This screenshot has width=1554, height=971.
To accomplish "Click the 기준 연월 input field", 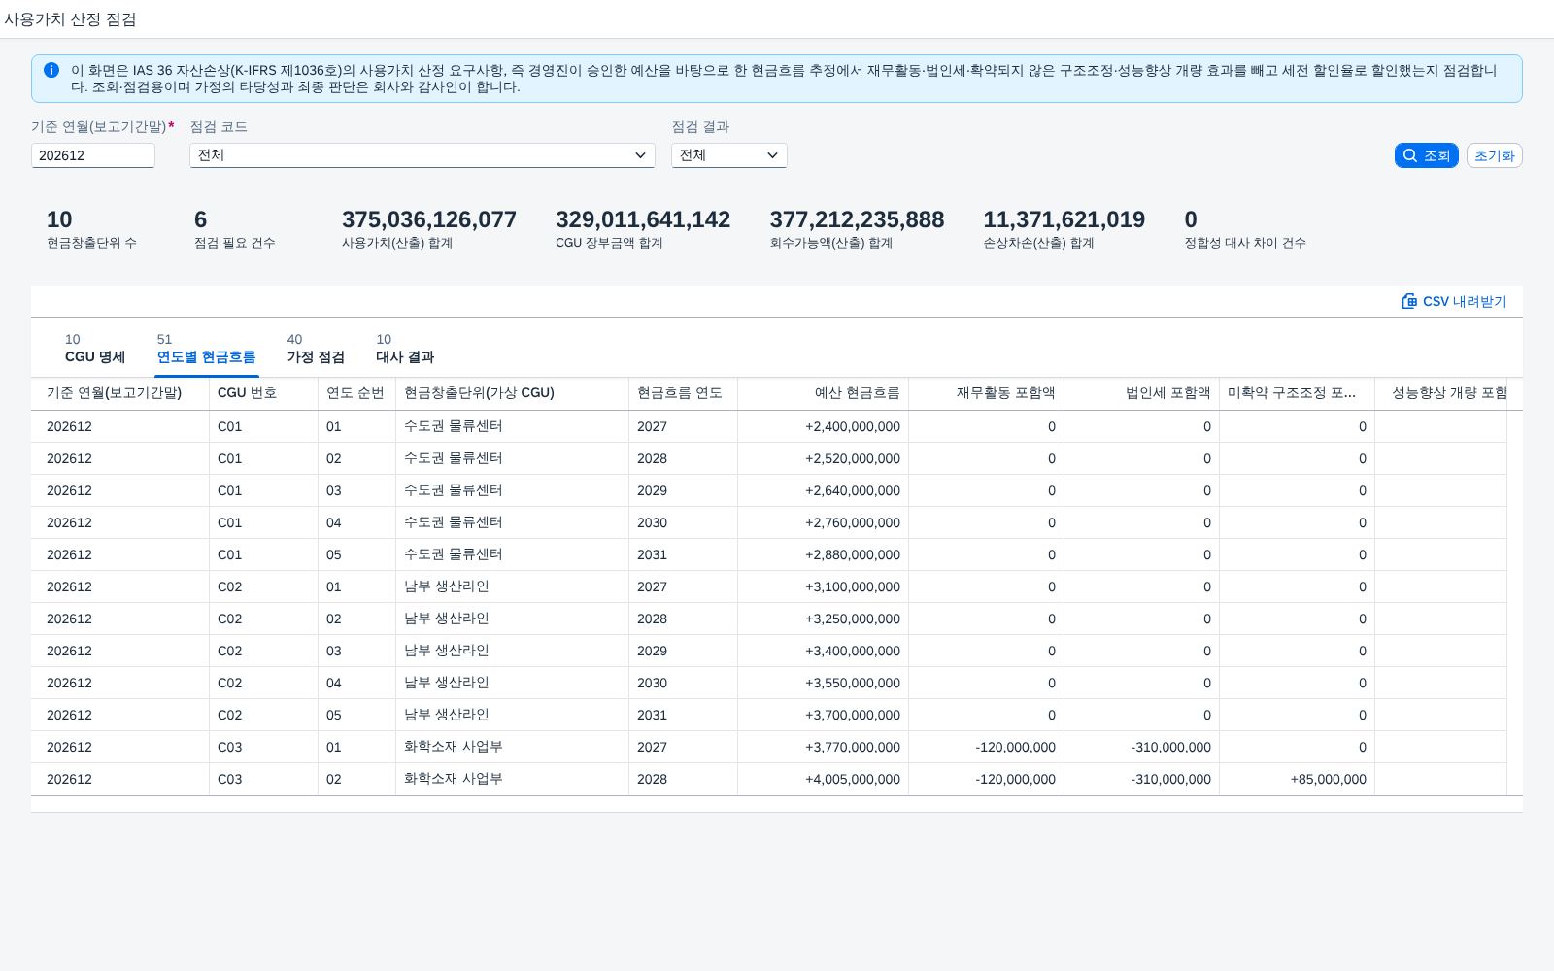I will pos(93,155).
